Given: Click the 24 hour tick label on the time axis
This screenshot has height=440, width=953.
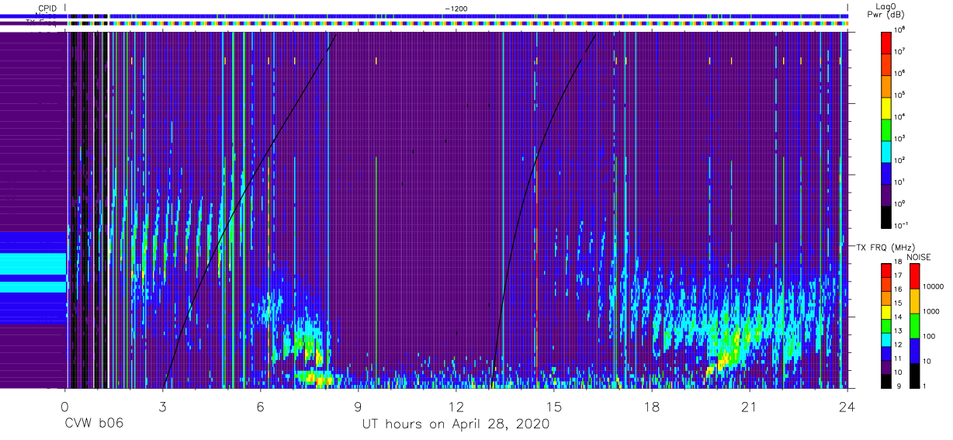Looking at the screenshot, I should click(847, 406).
